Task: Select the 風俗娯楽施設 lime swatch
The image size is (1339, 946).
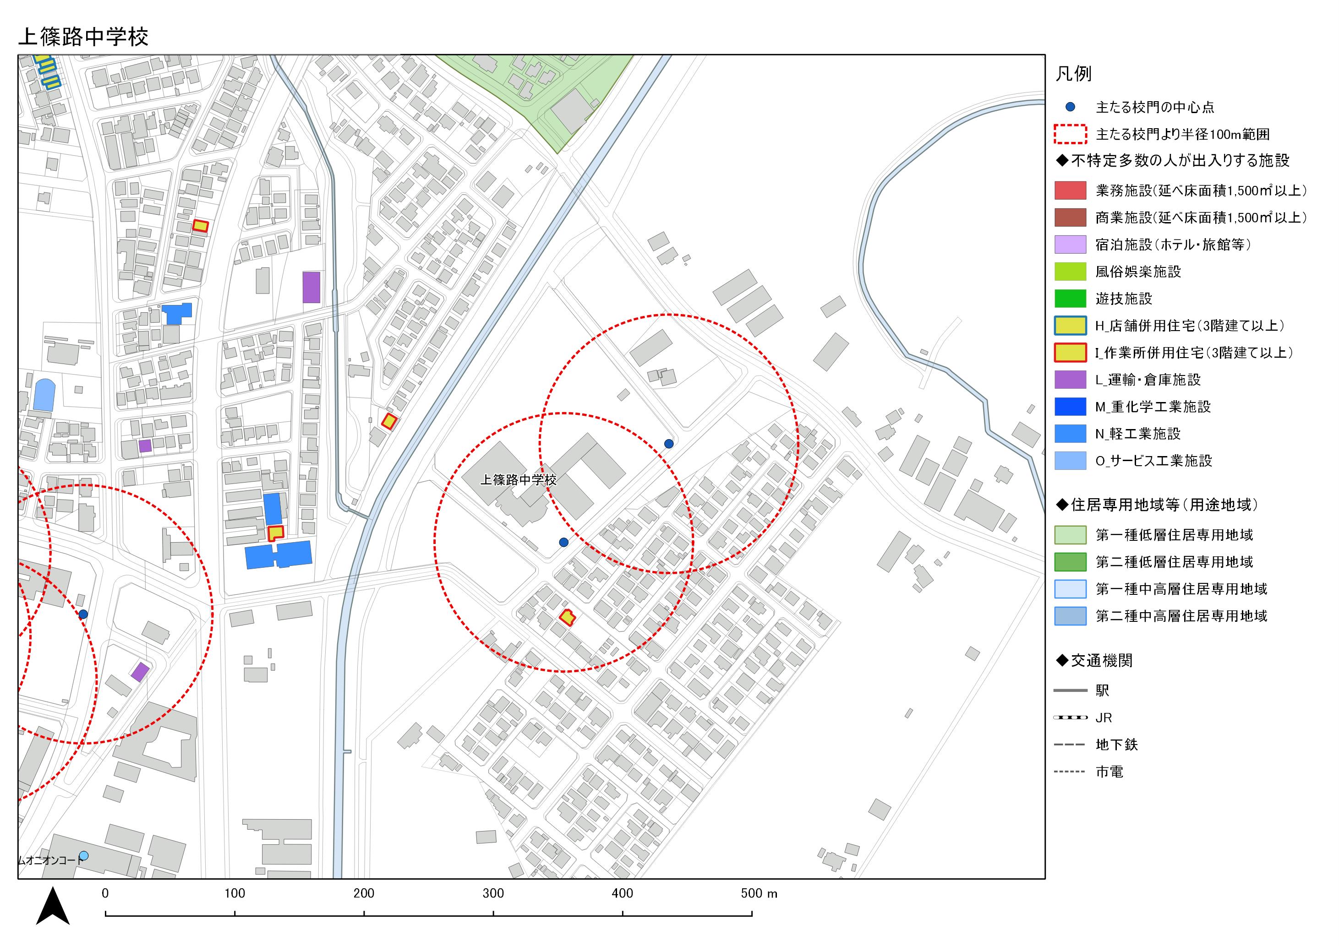Action: [x=1070, y=272]
